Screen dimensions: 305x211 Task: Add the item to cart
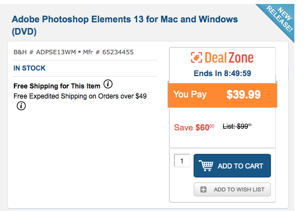point(232,166)
